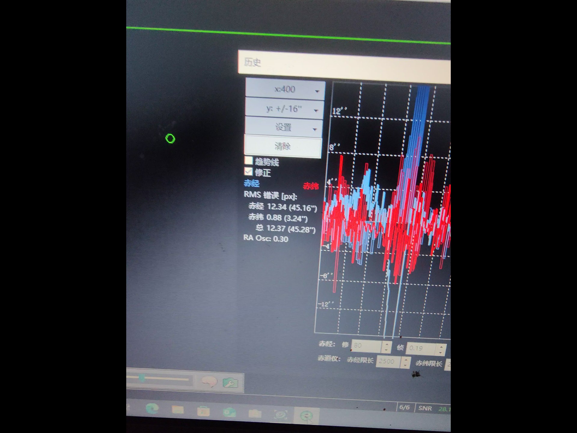The image size is (577, 433).
Task: Adjust the gamma slider handle
Action: [x=142, y=378]
